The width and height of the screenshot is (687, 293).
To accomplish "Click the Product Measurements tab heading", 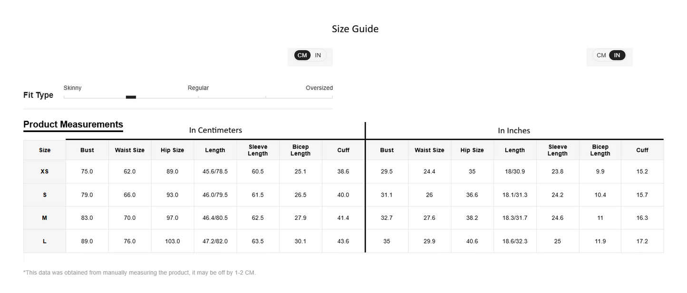I will (73, 124).
